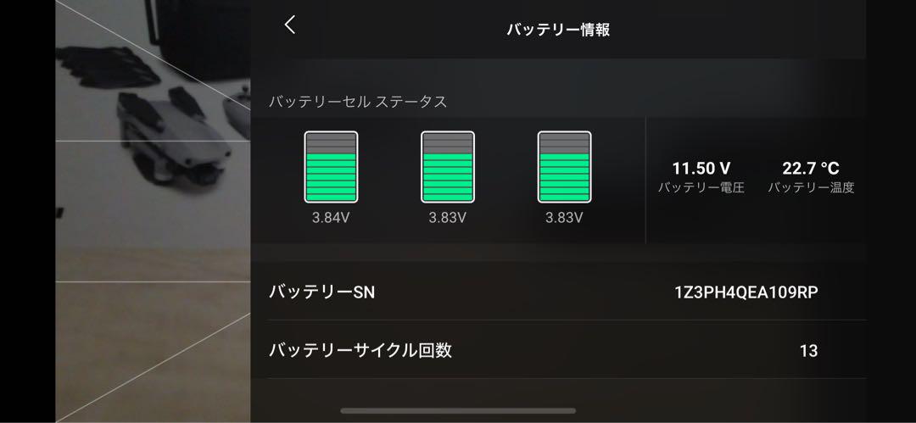Select the second battery cell icon
Screen dimensions: 916x423
click(448, 167)
